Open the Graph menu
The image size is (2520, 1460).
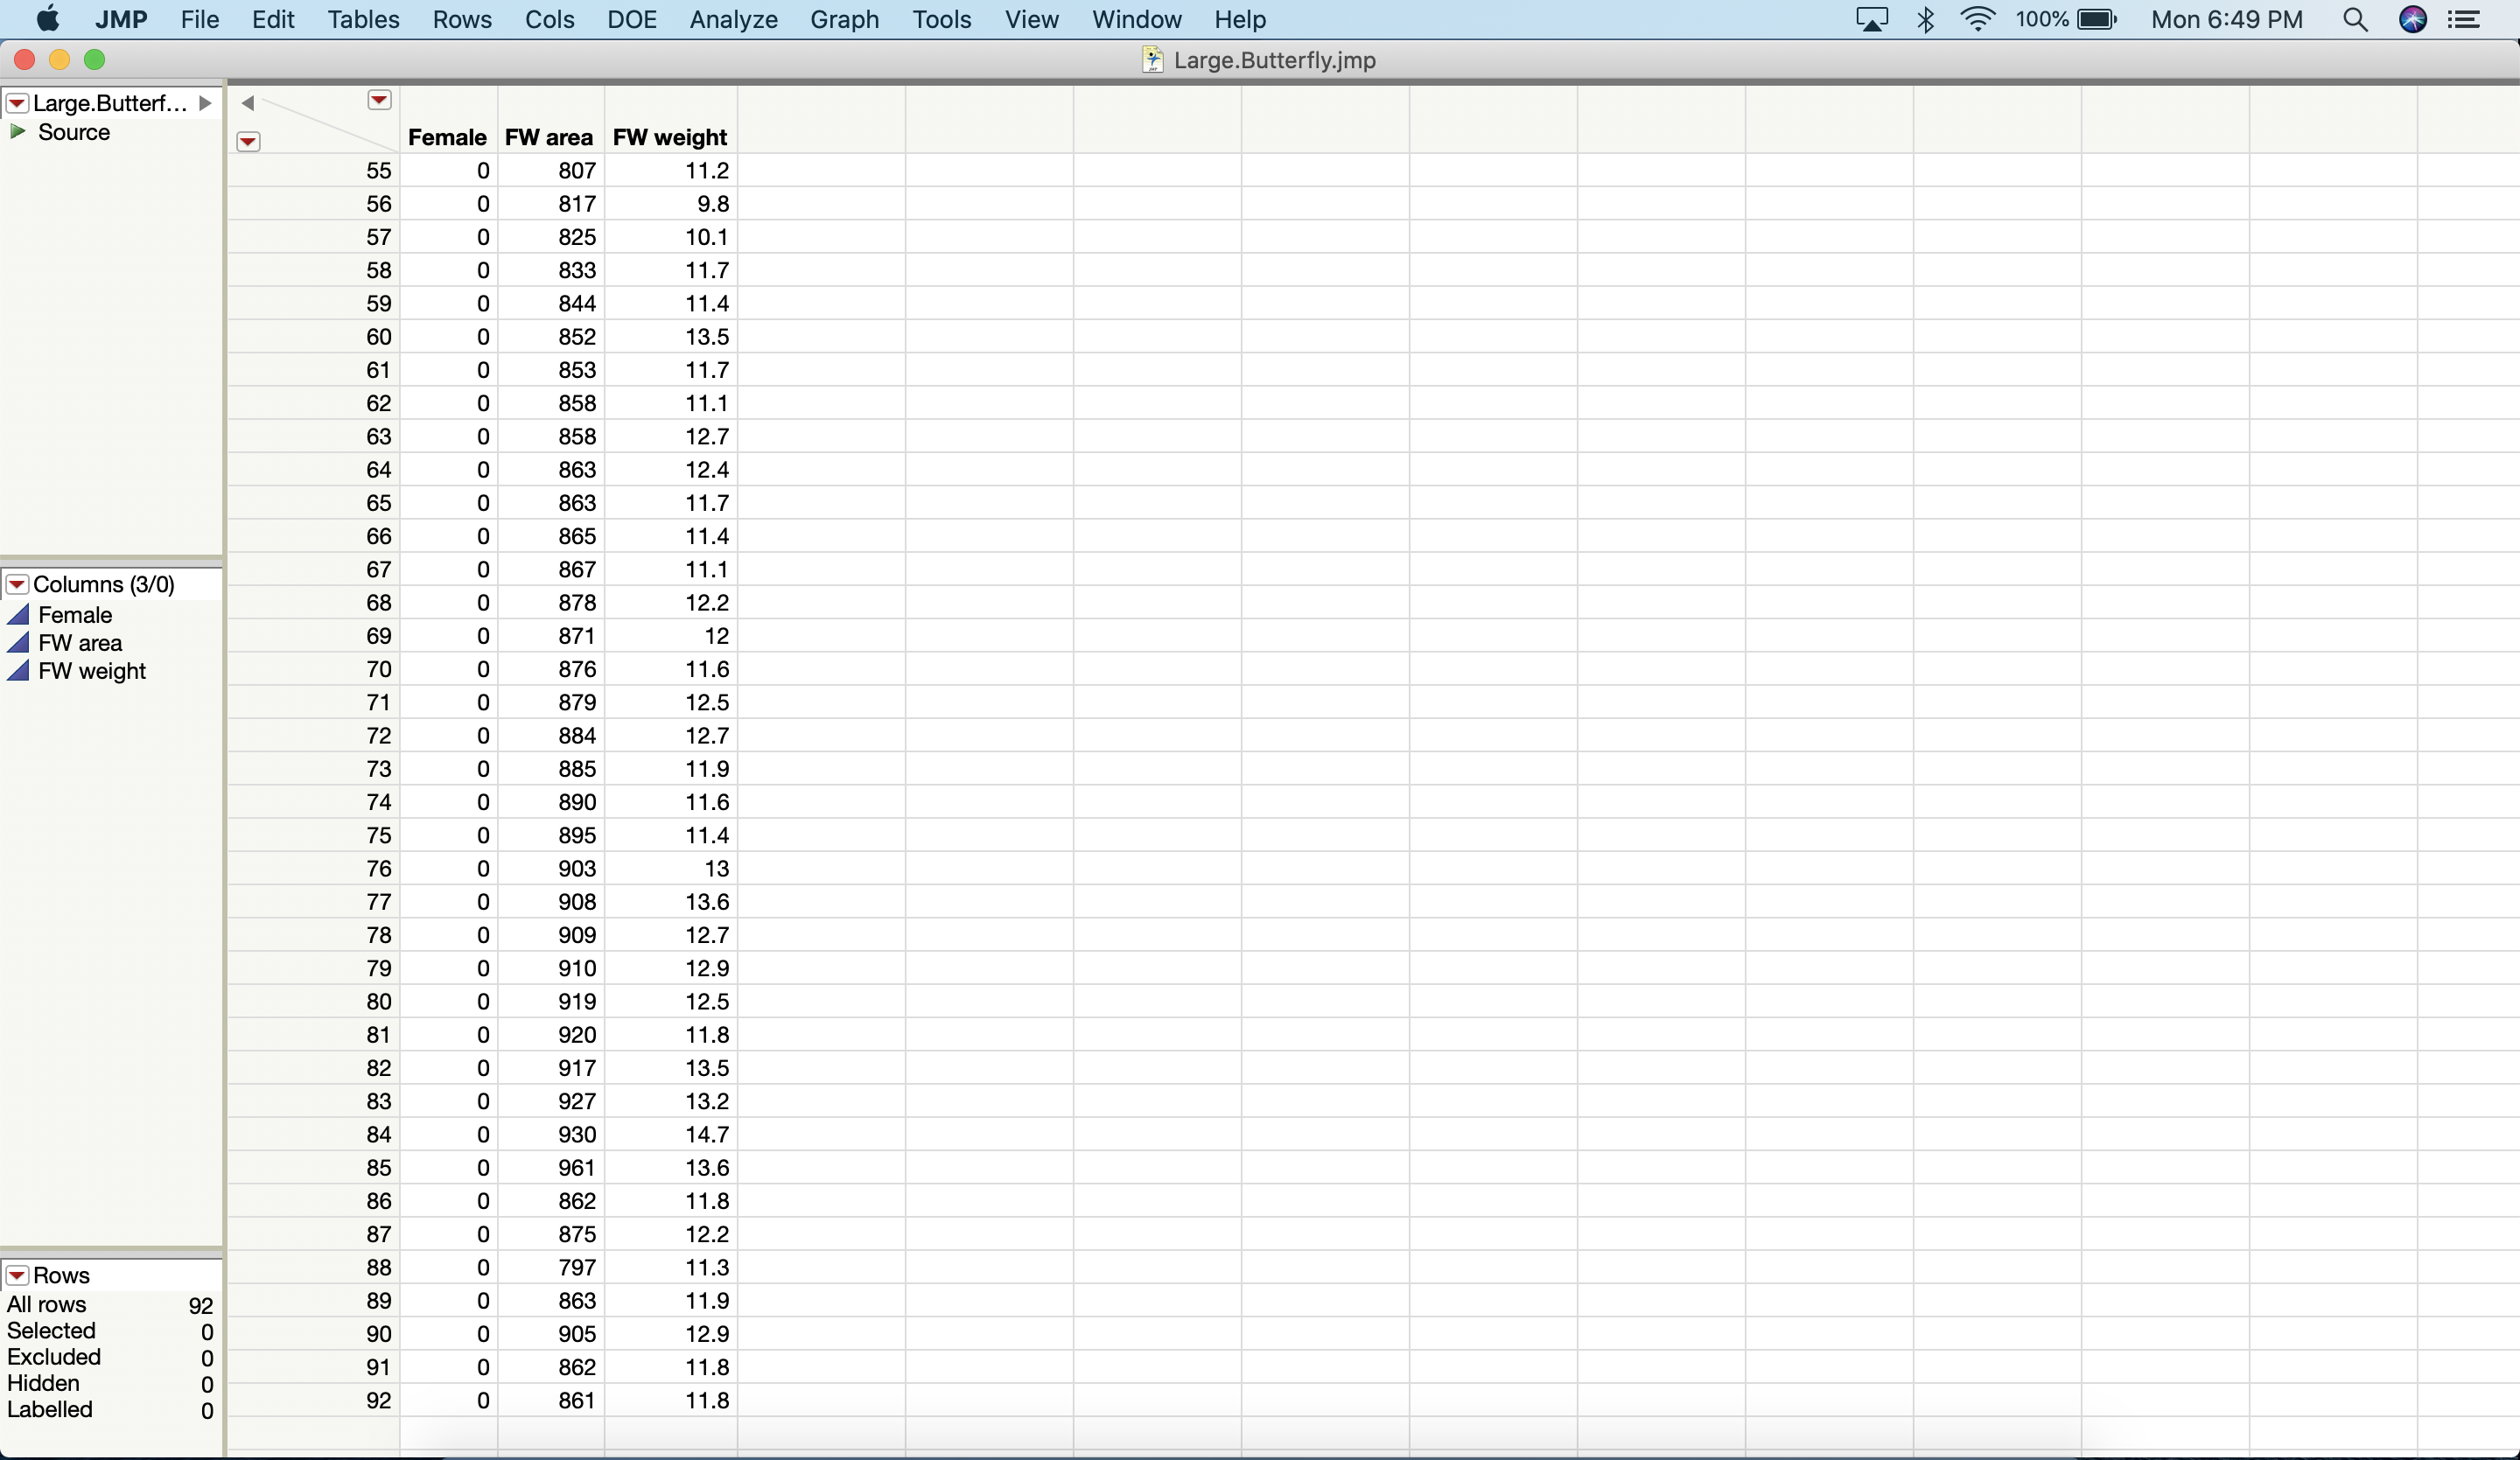pyautogui.click(x=844, y=20)
